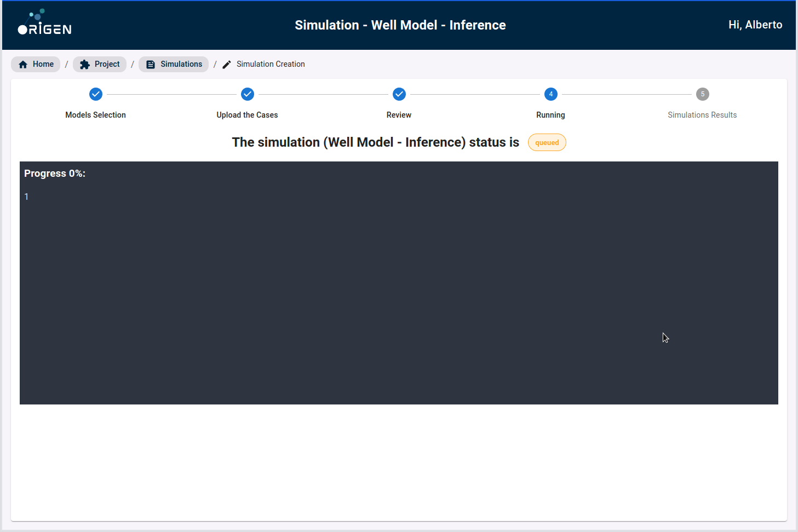Click the page title Simulation - Well Model - Inference
The height and width of the screenshot is (532, 798).
[400, 25]
